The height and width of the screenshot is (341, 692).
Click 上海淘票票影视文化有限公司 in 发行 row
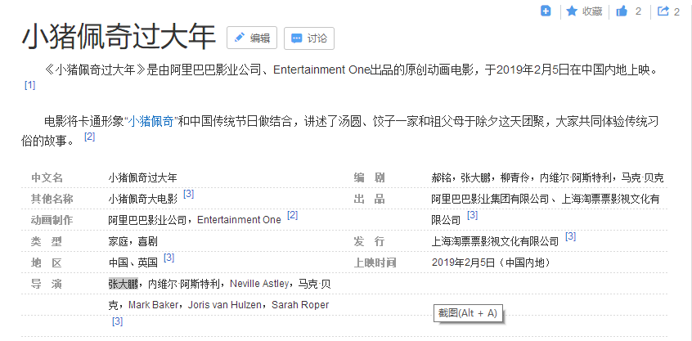[495, 241]
